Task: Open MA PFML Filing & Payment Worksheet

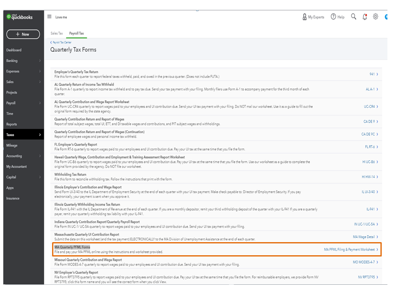Action: (x=349, y=250)
